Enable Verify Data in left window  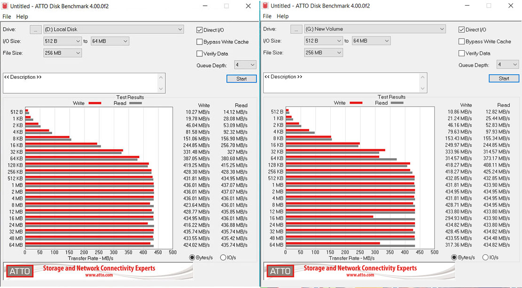199,53
